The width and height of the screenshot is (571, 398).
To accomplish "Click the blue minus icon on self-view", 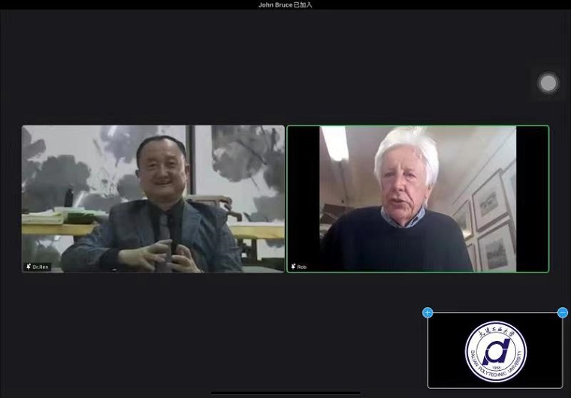I will [563, 312].
